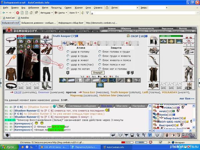Image resolution: width=200 pixels, height=150 pixels.
Task: Select defense блок головы и груди
Action: pyautogui.click(x=100, y=52)
